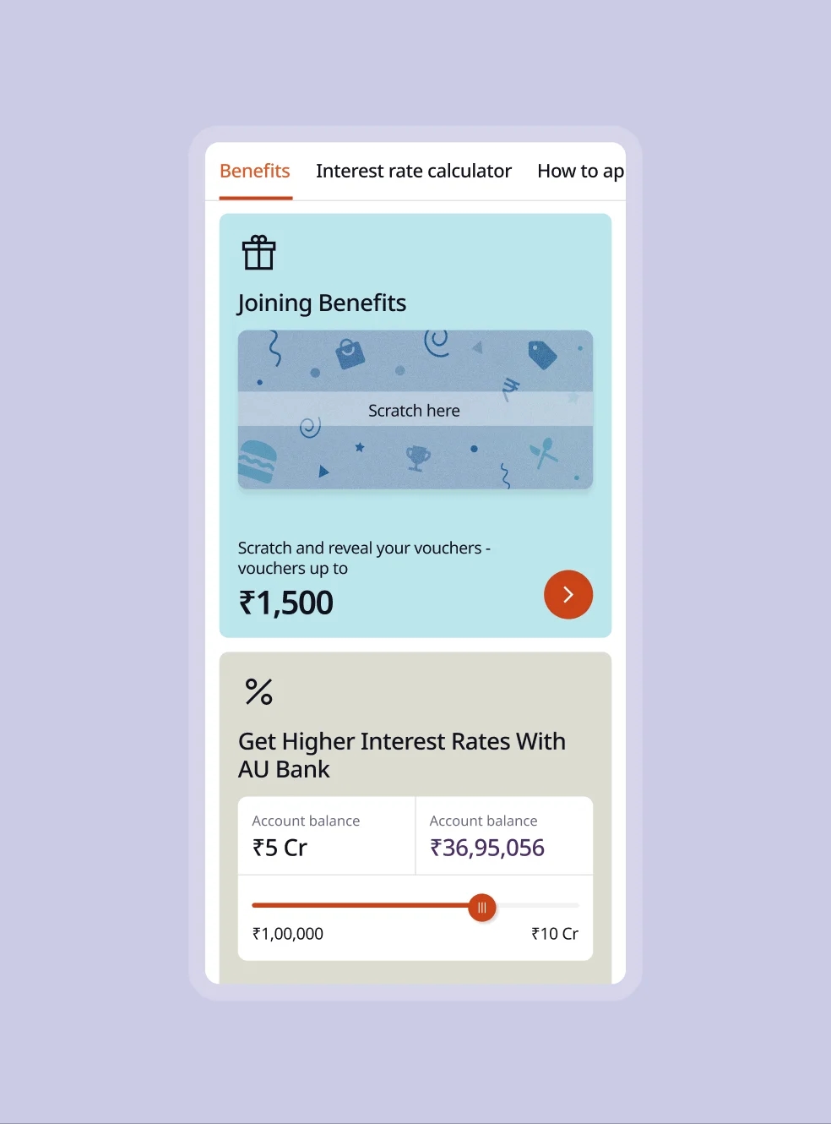The width and height of the screenshot is (831, 1124).
Task: Switch to the Benefits tab
Action: click(x=255, y=172)
